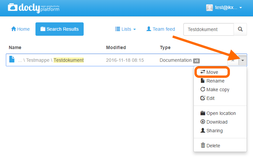This screenshot has width=253, height=159.
Task: Click the magnifier search button
Action: [x=240, y=29]
